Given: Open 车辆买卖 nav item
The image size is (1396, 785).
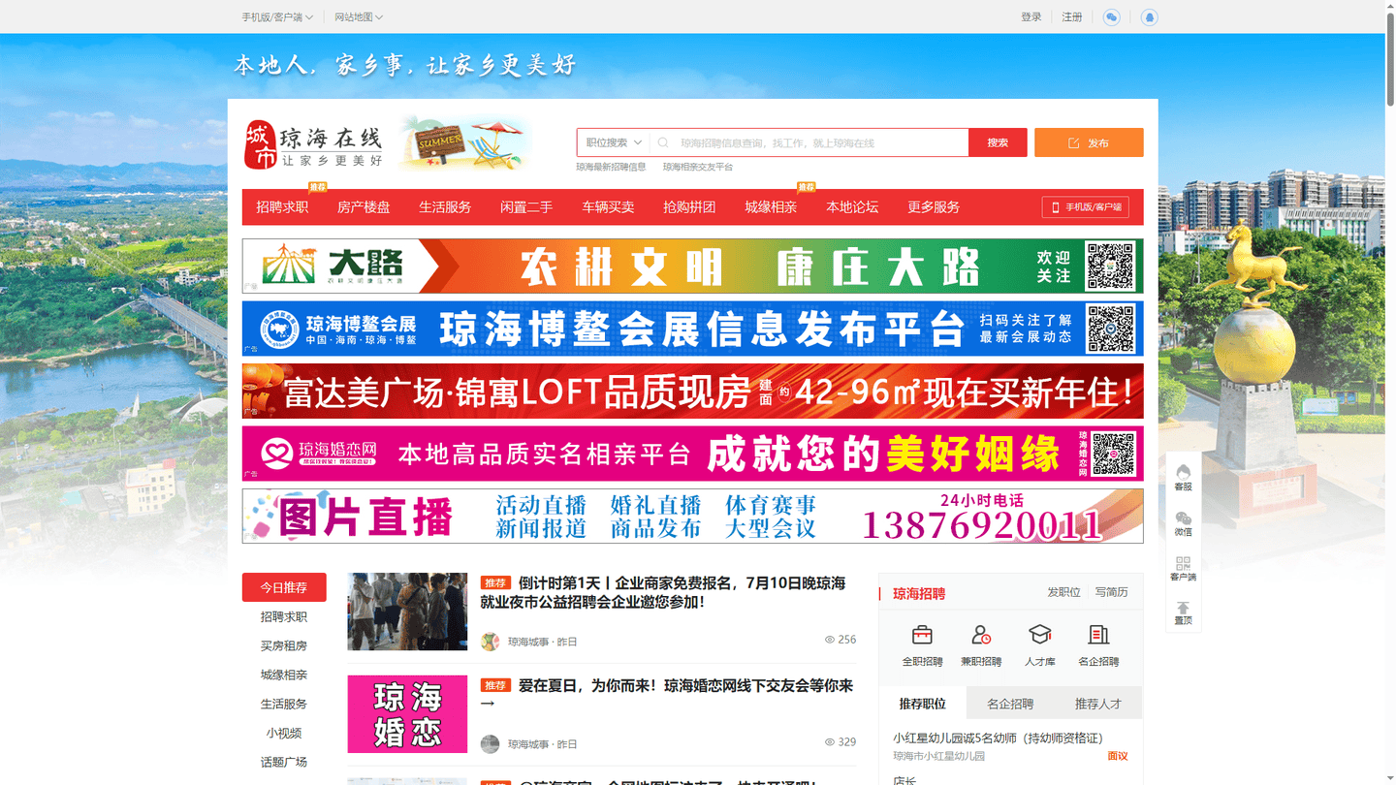Looking at the screenshot, I should 608,207.
